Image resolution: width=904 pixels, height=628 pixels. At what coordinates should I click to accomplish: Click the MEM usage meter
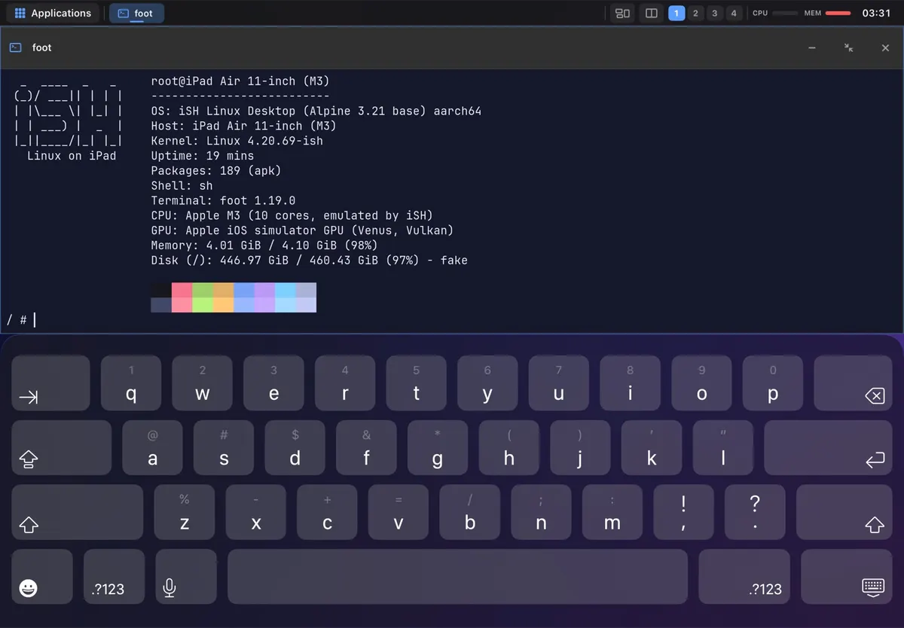click(827, 13)
